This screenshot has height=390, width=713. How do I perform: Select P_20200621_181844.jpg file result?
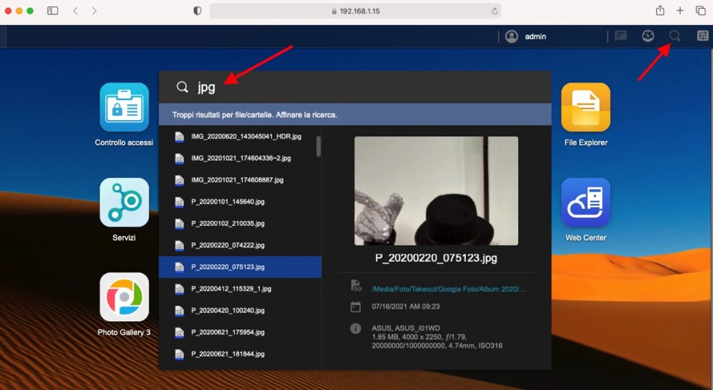point(228,354)
